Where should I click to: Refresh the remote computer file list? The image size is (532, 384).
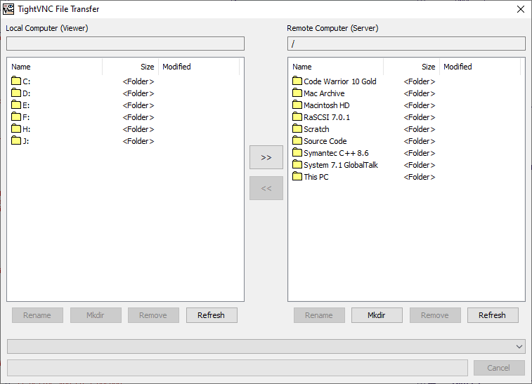(x=493, y=315)
